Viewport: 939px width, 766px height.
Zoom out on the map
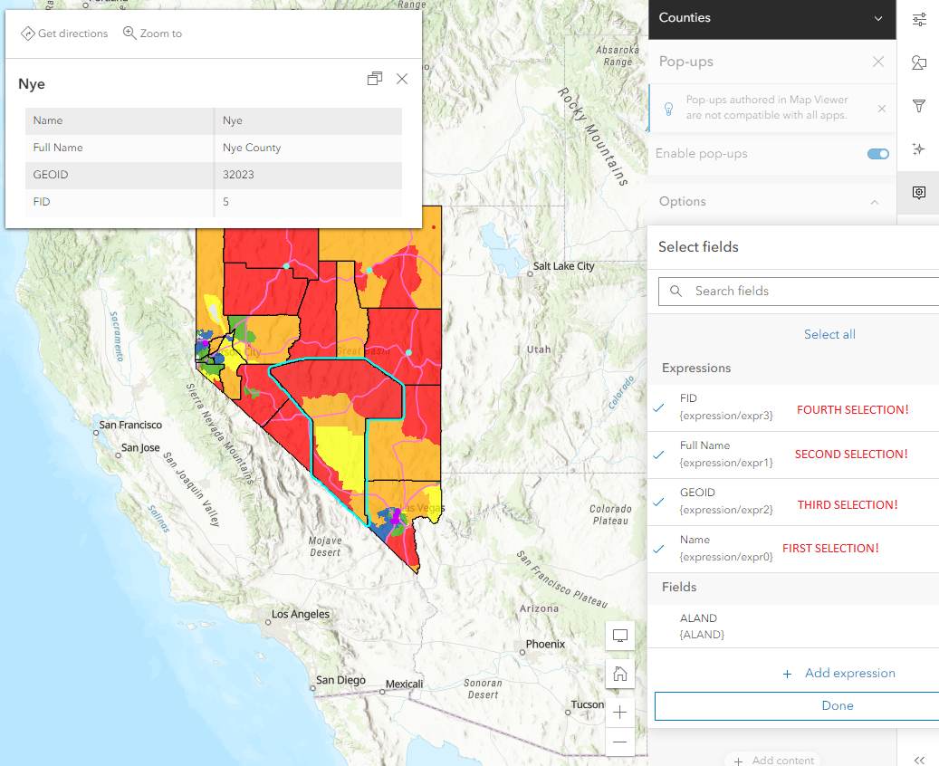tap(620, 742)
